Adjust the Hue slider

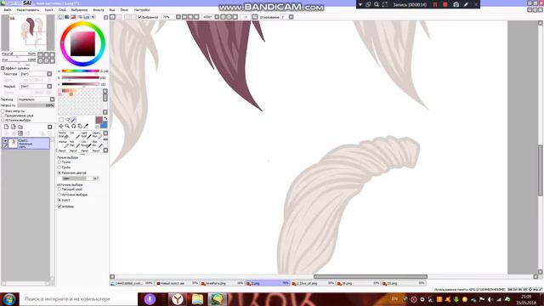80,71
